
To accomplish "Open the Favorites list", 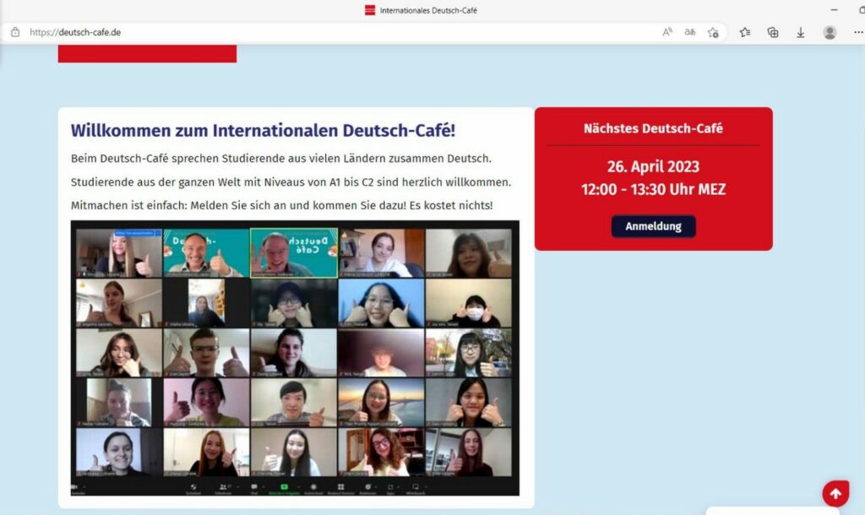I will coord(745,33).
